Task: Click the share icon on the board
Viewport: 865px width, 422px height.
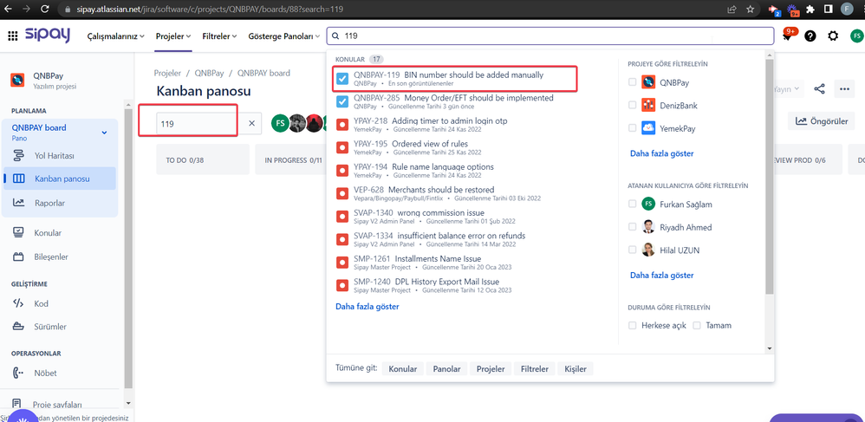Action: click(x=820, y=88)
